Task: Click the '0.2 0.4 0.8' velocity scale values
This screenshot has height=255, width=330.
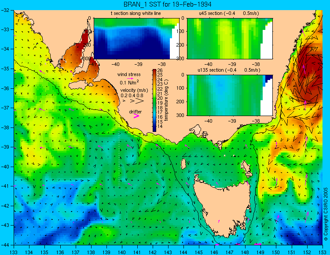Action: (x=132, y=95)
